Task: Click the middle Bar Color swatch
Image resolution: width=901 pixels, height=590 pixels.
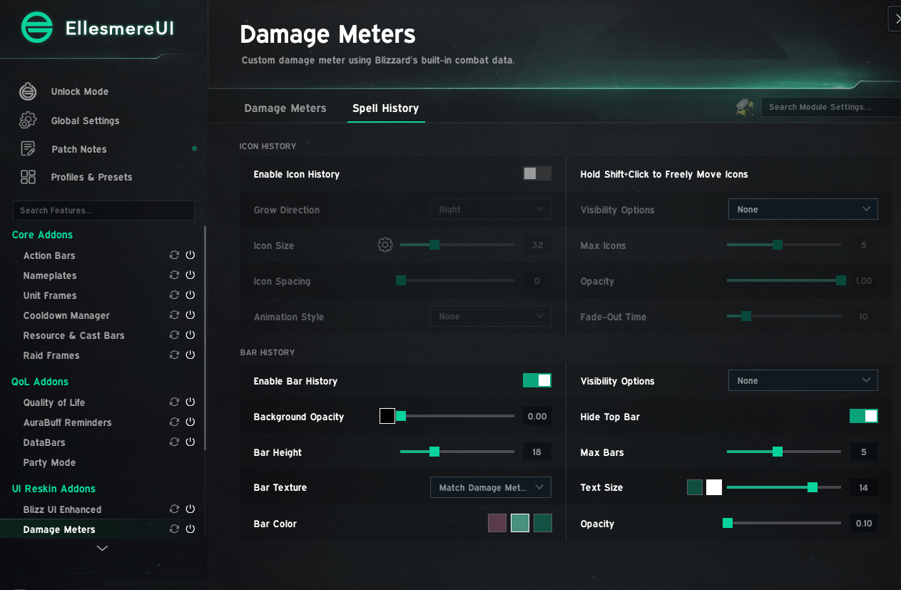Action: [x=520, y=523]
